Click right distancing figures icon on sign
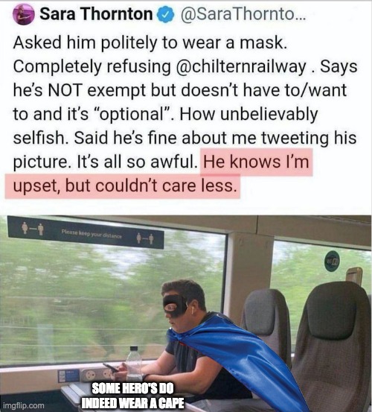The image size is (372, 412). coord(145,238)
